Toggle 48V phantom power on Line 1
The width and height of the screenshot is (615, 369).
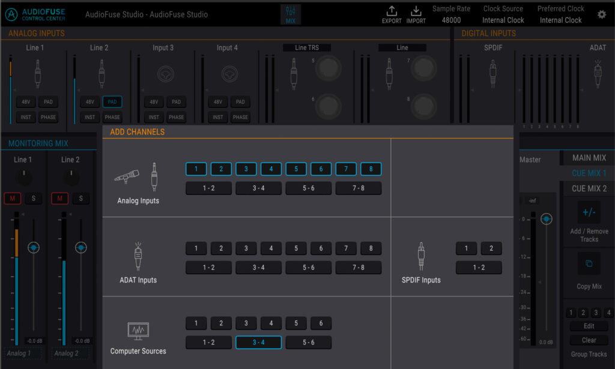[x=26, y=102]
